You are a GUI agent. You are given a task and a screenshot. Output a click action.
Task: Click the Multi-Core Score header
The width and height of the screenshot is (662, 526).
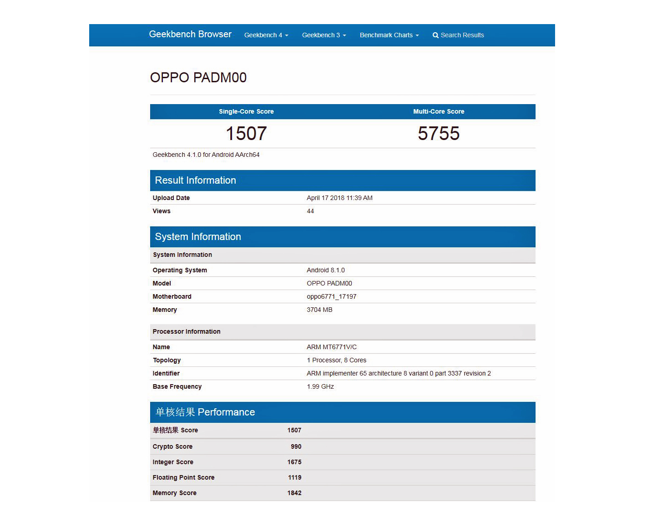(x=439, y=112)
